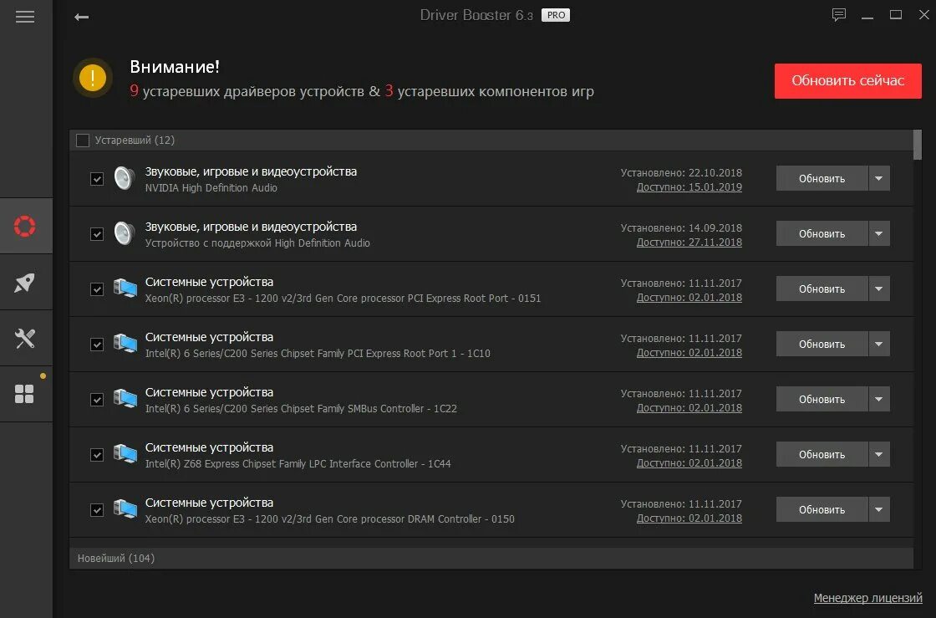Open the hamburger menu
The width and height of the screenshot is (936, 618).
pos(25,17)
